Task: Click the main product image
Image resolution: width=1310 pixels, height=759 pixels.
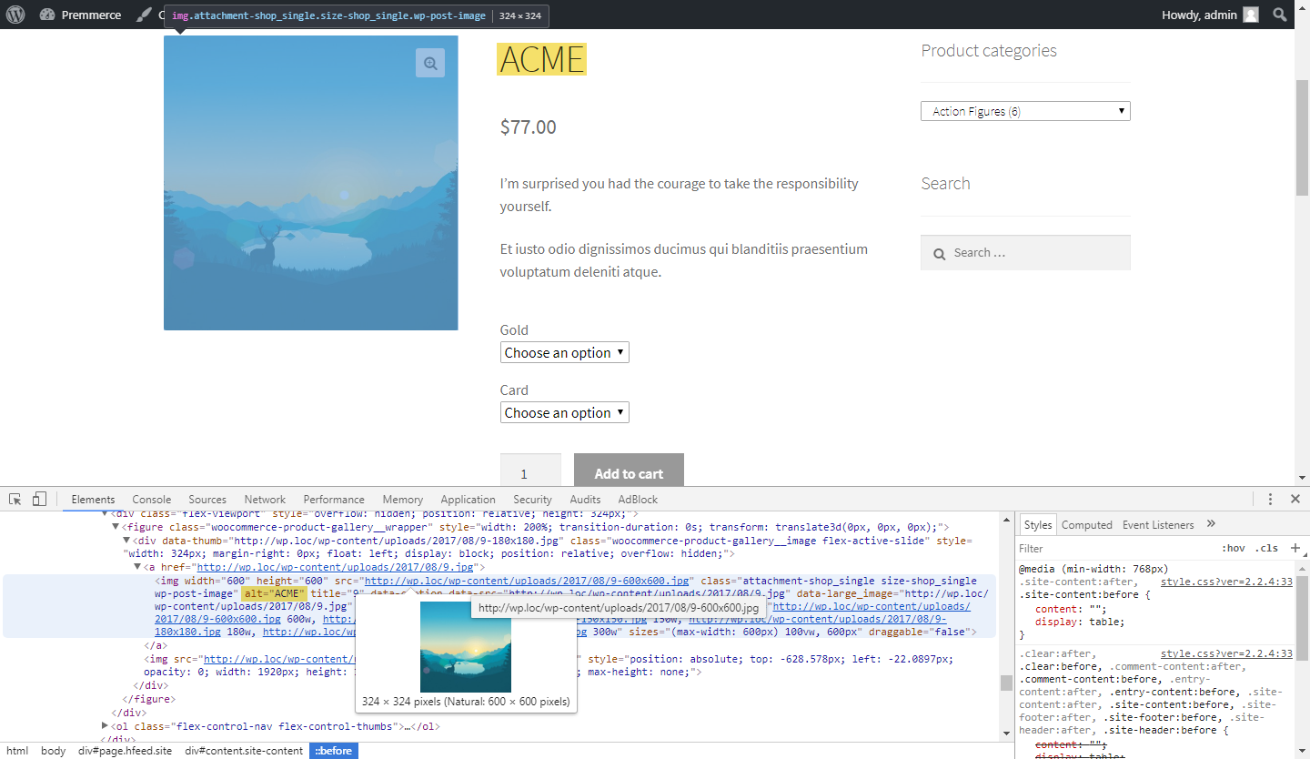Action: (x=310, y=183)
